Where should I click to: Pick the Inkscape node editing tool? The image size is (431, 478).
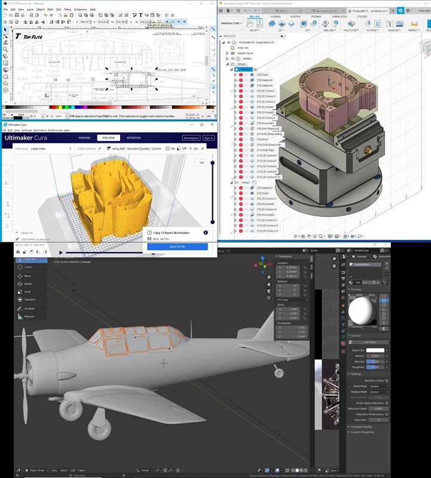pyautogui.click(x=5, y=36)
